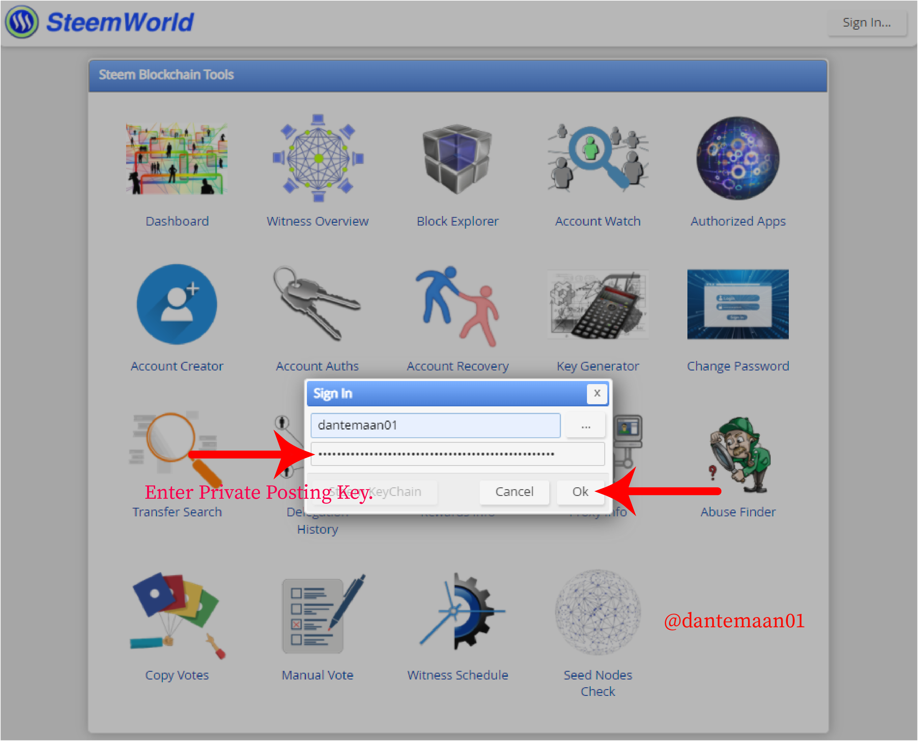The height and width of the screenshot is (741, 918).
Task: Click the Sign In... button at top right
Action: tap(867, 23)
